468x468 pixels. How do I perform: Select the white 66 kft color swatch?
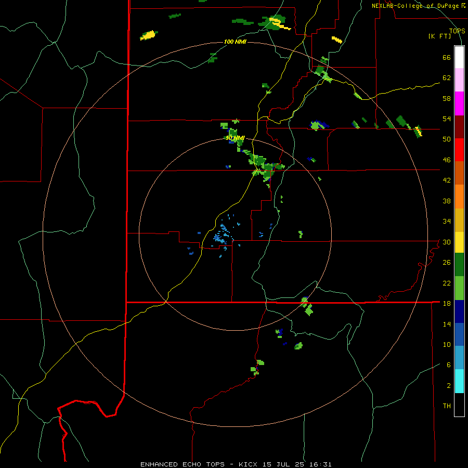[459, 57]
